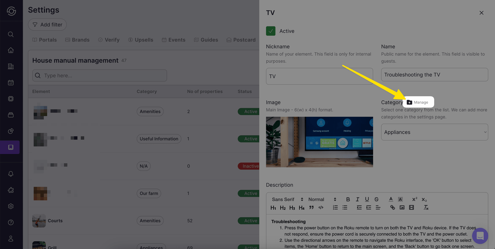Click the Manage category button
Screen dimensions: 495x249
tap(418, 102)
